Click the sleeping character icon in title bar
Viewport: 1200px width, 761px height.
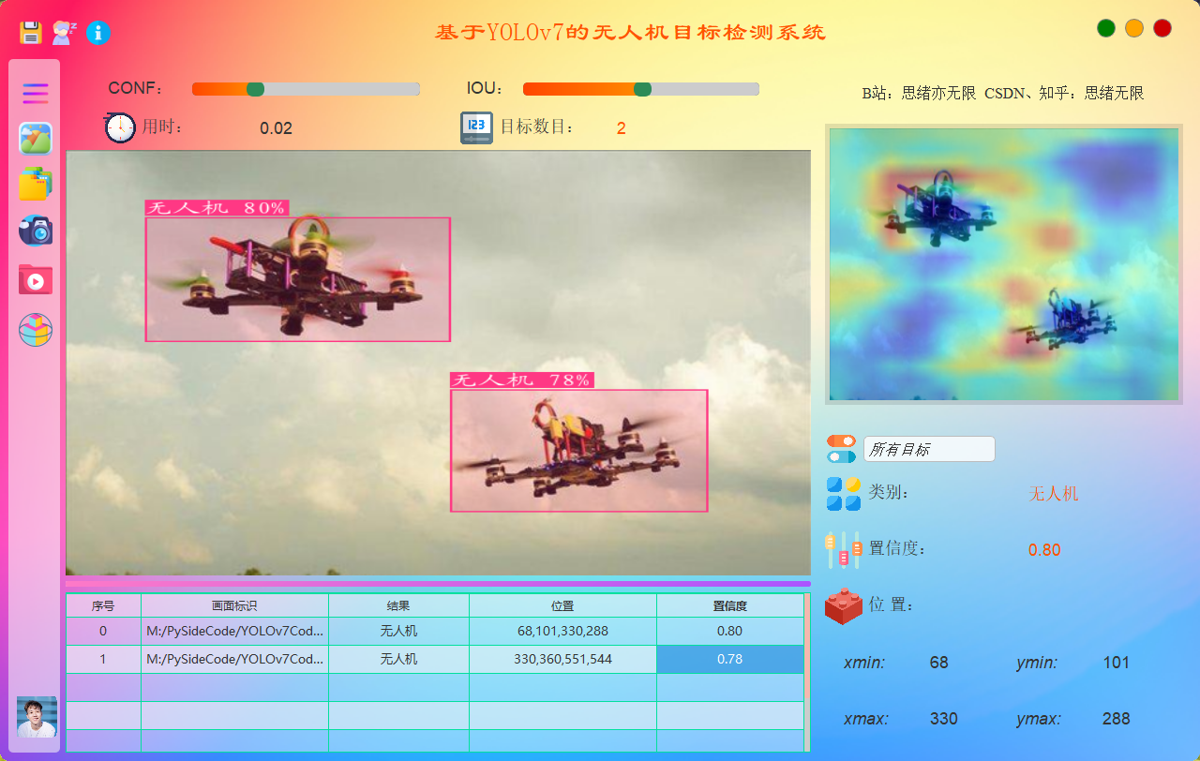[64, 33]
